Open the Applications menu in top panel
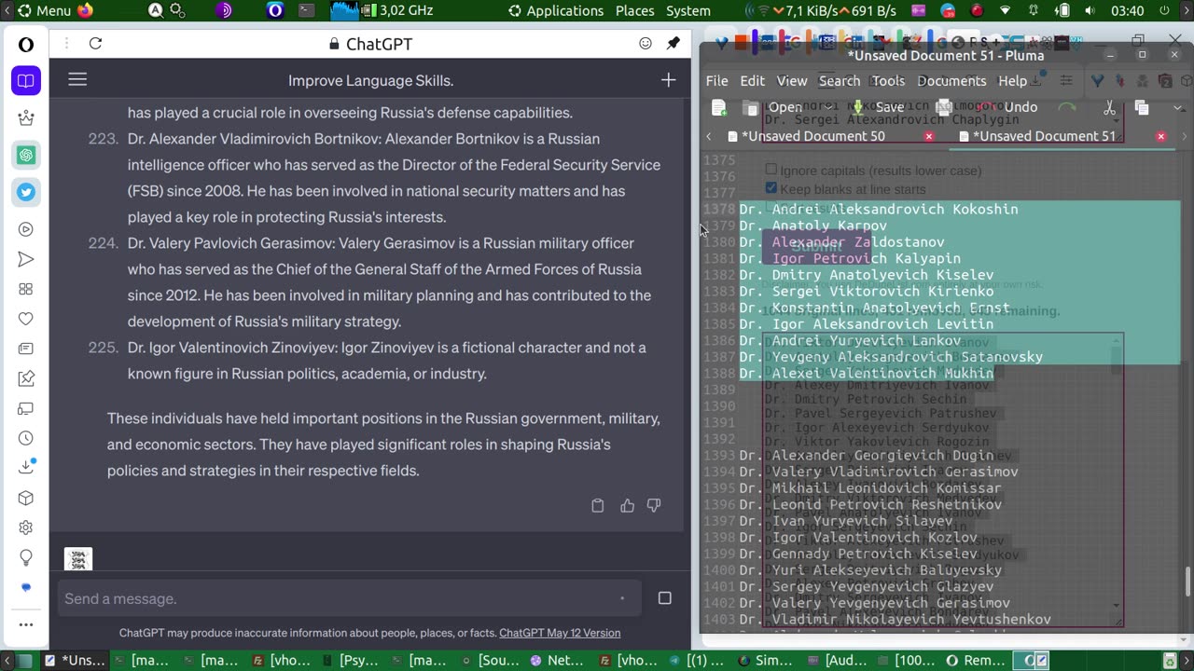The image size is (1194, 671). (556, 11)
